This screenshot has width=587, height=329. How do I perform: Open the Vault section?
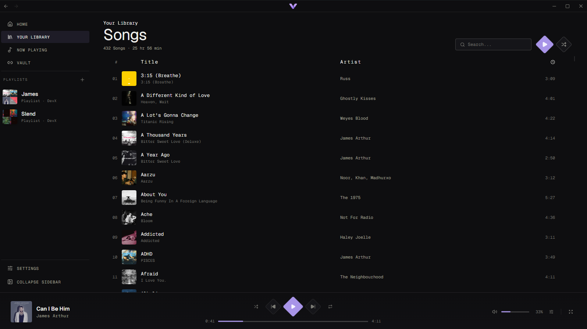click(45, 63)
